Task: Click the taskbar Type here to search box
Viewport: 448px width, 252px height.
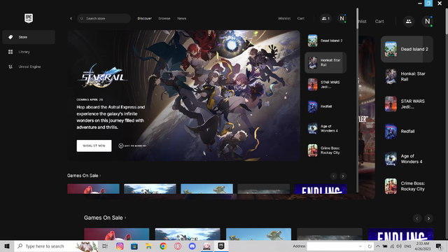Action: [56, 246]
